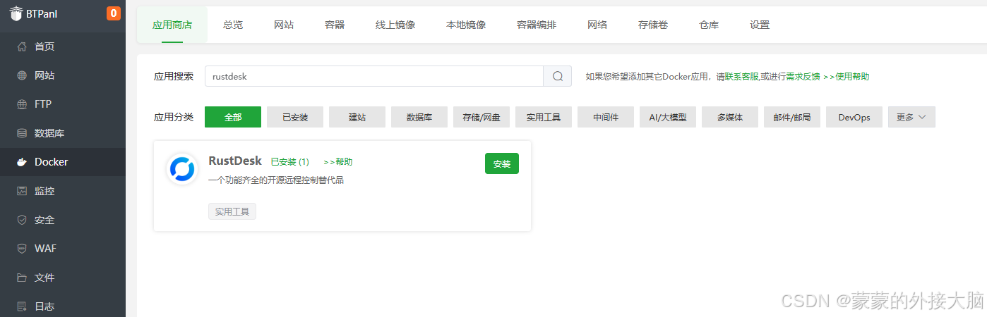Click the folder icon beside 文件
This screenshot has width=987, height=317.
pos(22,278)
